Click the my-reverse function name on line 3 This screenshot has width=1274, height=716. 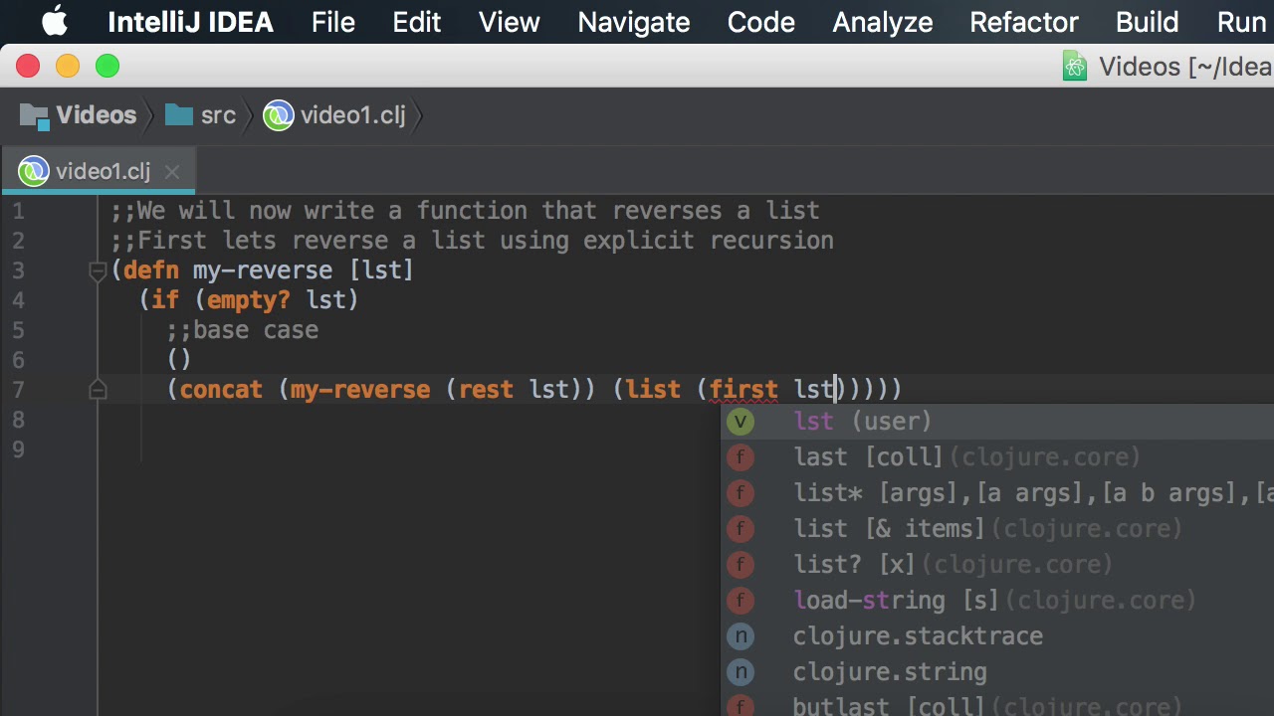coord(263,270)
